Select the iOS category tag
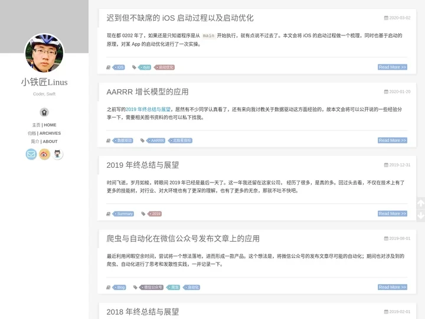This screenshot has width=425, height=319. [119, 67]
